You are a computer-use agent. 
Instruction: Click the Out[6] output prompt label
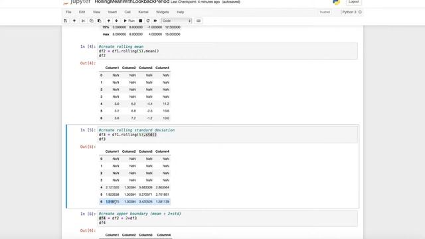point(88,230)
